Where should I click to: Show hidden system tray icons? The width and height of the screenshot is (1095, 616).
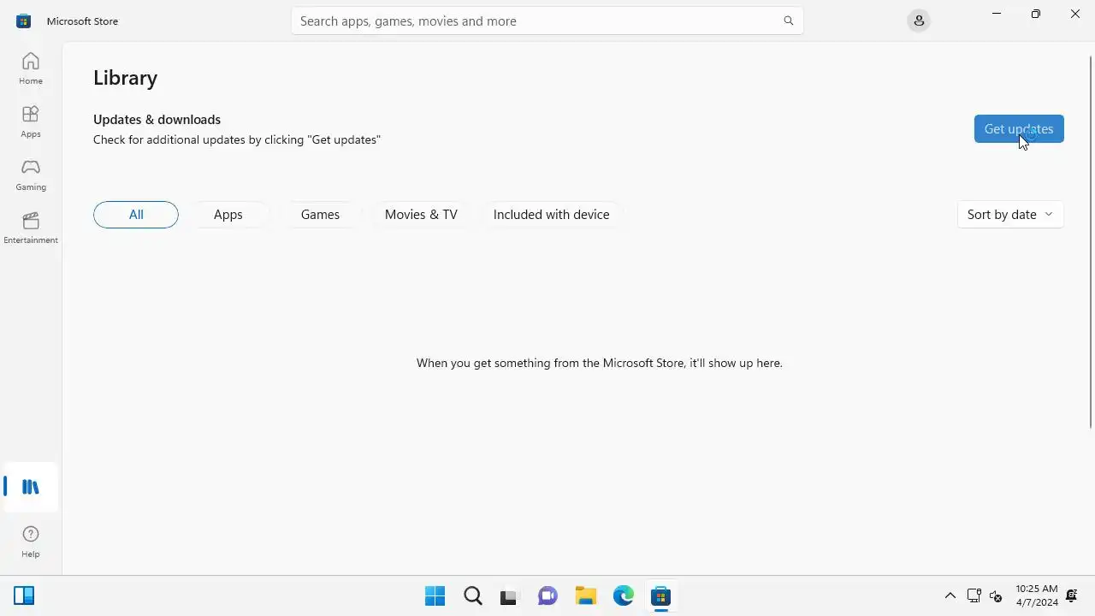click(x=950, y=595)
